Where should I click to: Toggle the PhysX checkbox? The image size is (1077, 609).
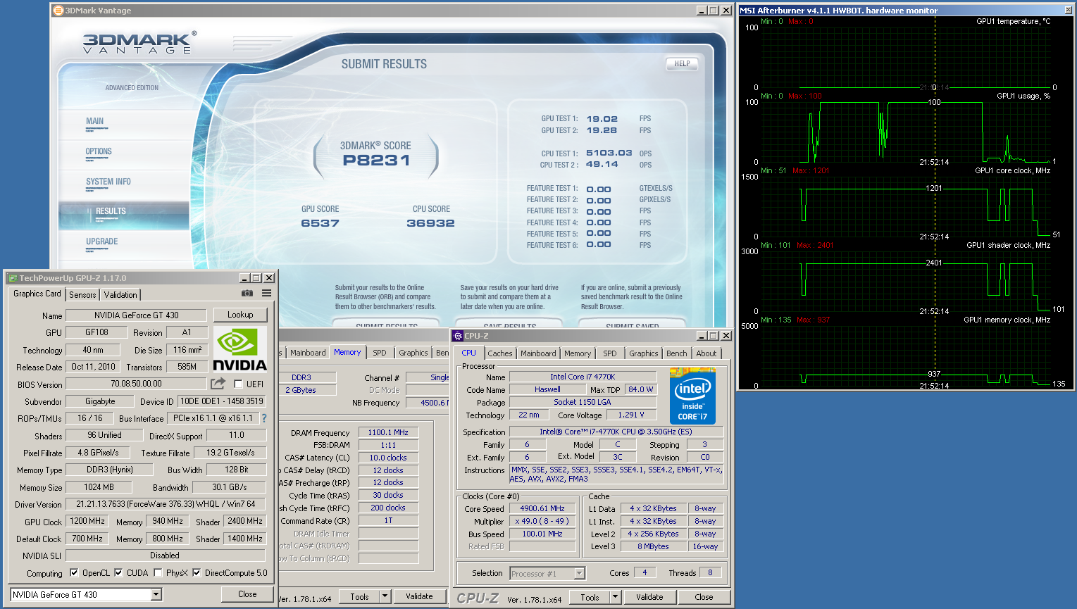(158, 573)
